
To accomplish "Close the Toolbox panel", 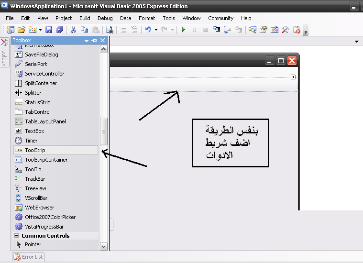I will click(102, 41).
